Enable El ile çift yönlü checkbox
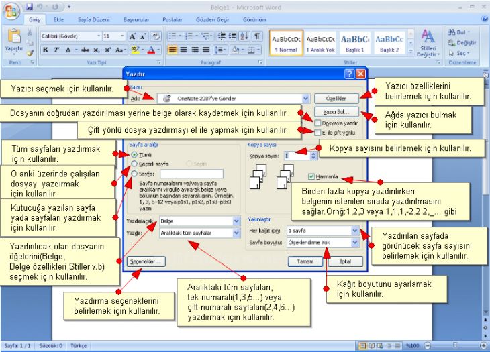Viewport: 490px width, 352px height. point(317,133)
